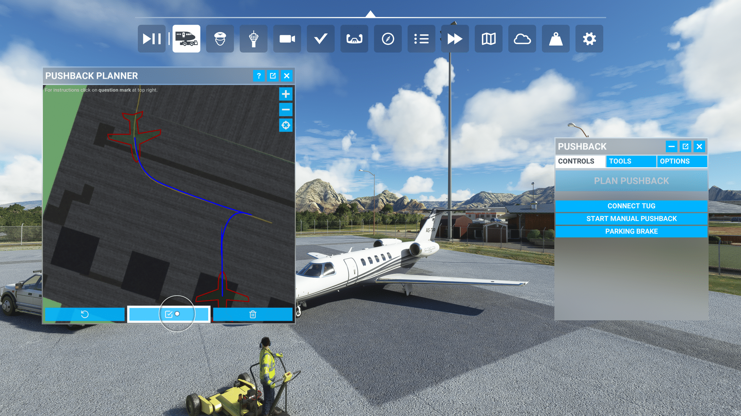The width and height of the screenshot is (741, 416).
Task: Open the navlog compass panel
Action: click(x=388, y=39)
